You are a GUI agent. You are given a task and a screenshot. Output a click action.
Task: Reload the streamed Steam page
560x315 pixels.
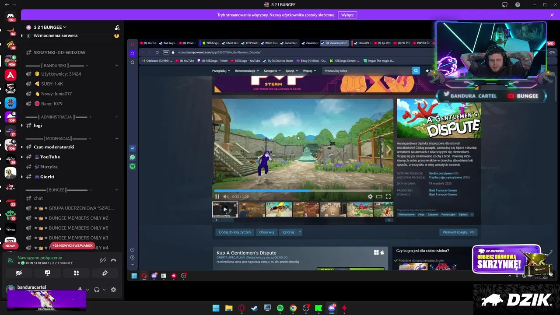click(x=157, y=52)
